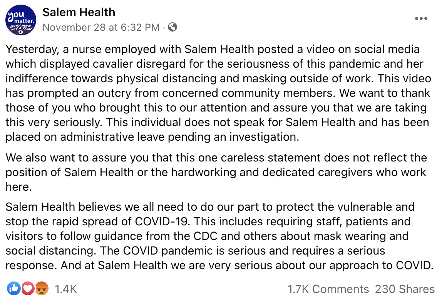This screenshot has width=442, height=303.
Task: Click the paragraph about careless statement
Action: [216, 172]
